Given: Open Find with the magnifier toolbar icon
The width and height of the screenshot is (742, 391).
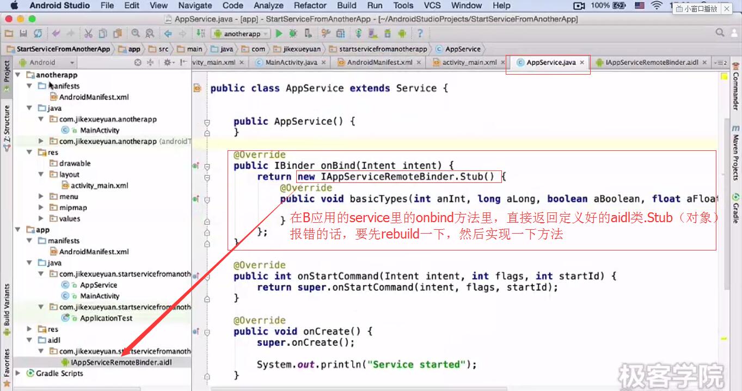Looking at the screenshot, I should click(x=135, y=34).
